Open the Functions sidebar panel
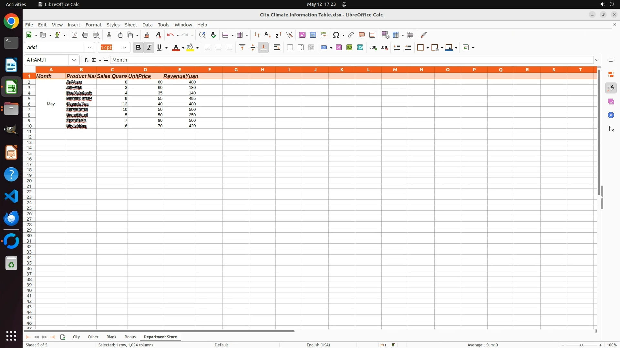Viewport: 620px width, 348px height. (611, 129)
